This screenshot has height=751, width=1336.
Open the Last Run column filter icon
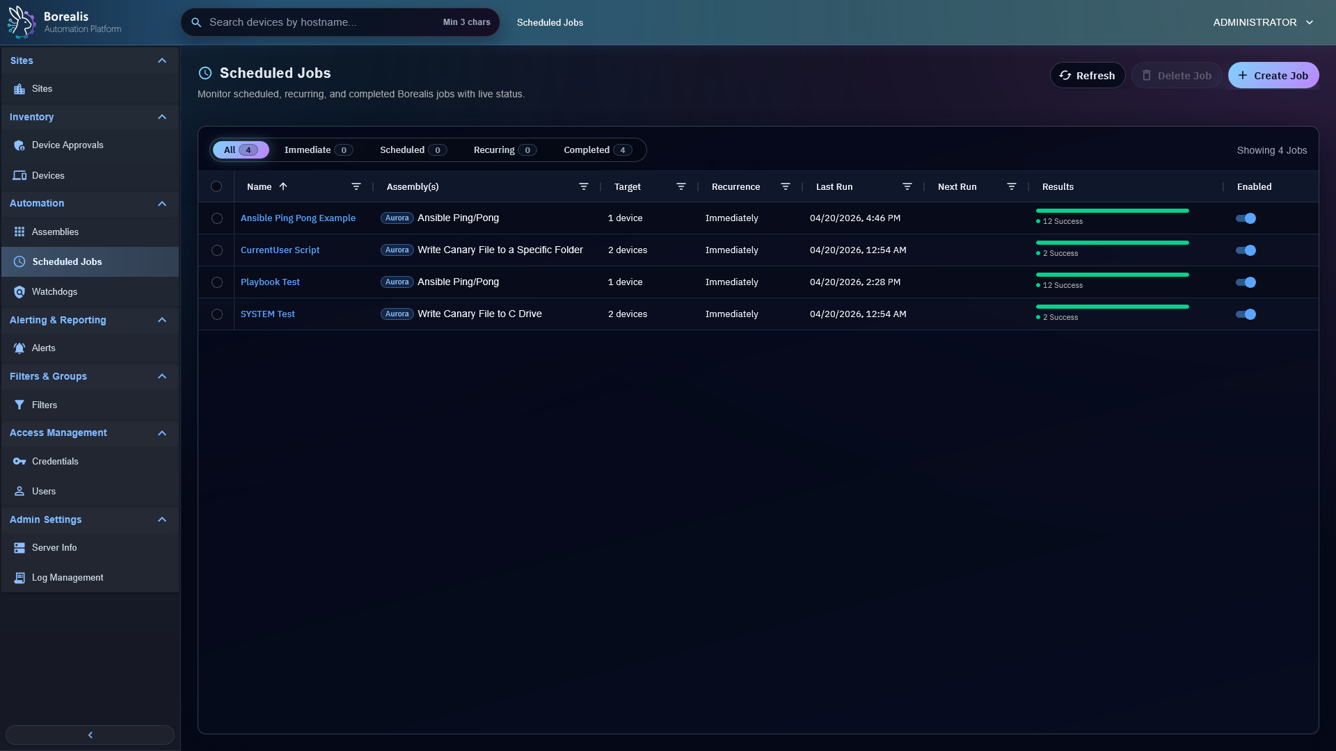tap(907, 186)
